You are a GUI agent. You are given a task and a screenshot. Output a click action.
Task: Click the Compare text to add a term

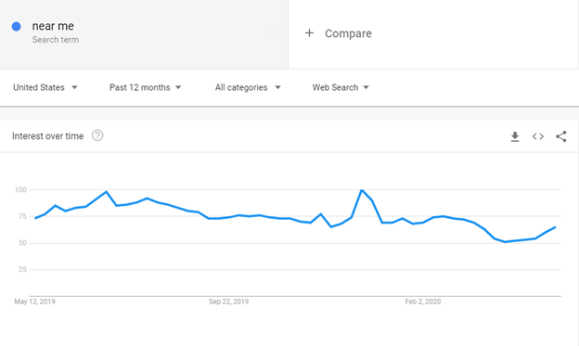[x=348, y=33]
